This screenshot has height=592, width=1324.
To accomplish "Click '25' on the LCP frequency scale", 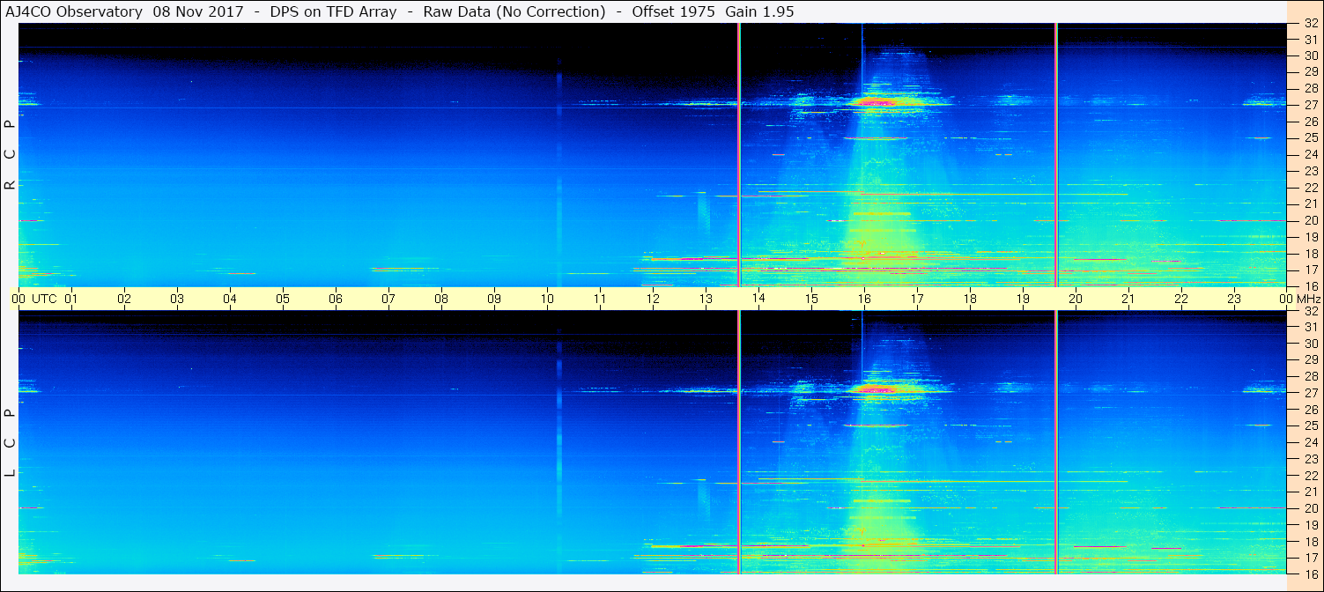I will coord(1310,425).
